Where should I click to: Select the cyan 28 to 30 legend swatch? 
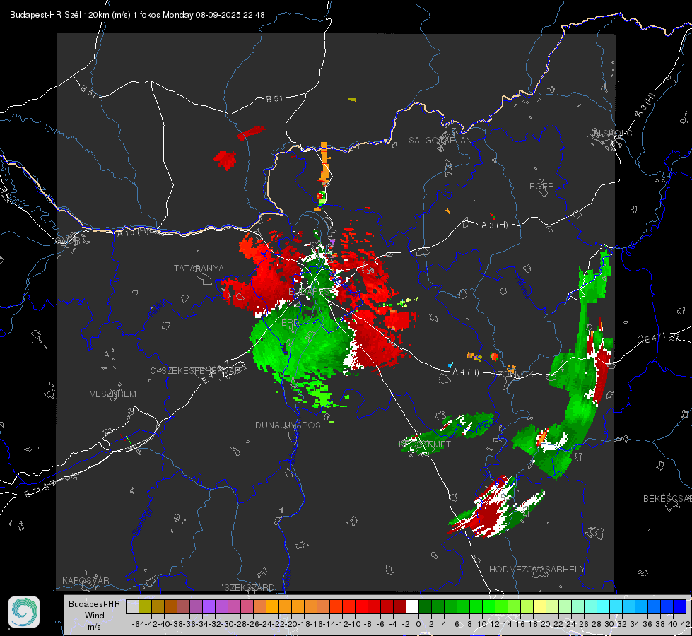click(604, 607)
